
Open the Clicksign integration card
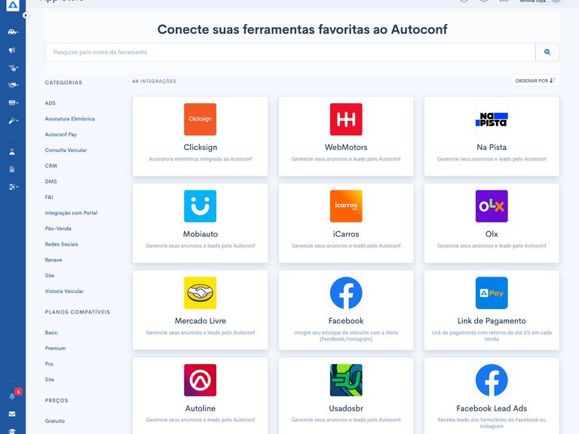click(200, 136)
